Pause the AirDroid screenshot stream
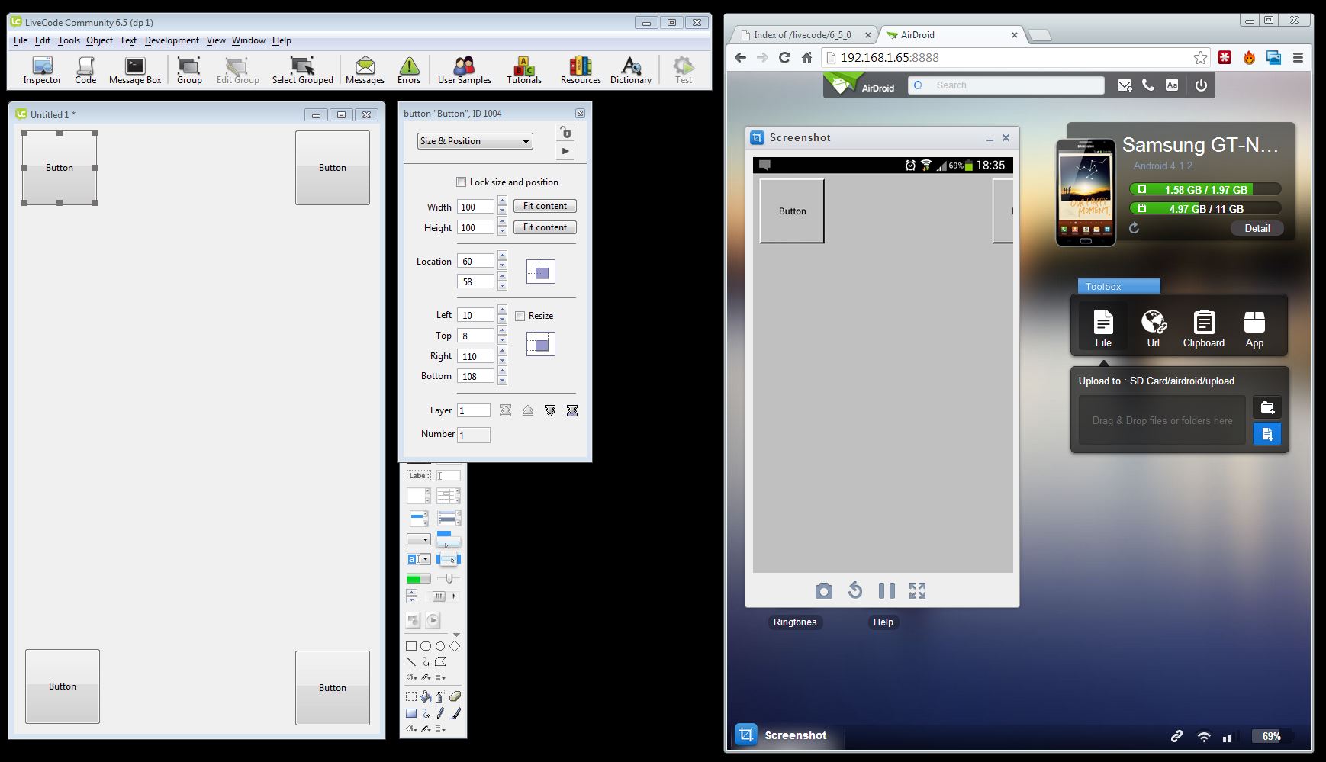Viewport: 1326px width, 762px height. tap(886, 590)
